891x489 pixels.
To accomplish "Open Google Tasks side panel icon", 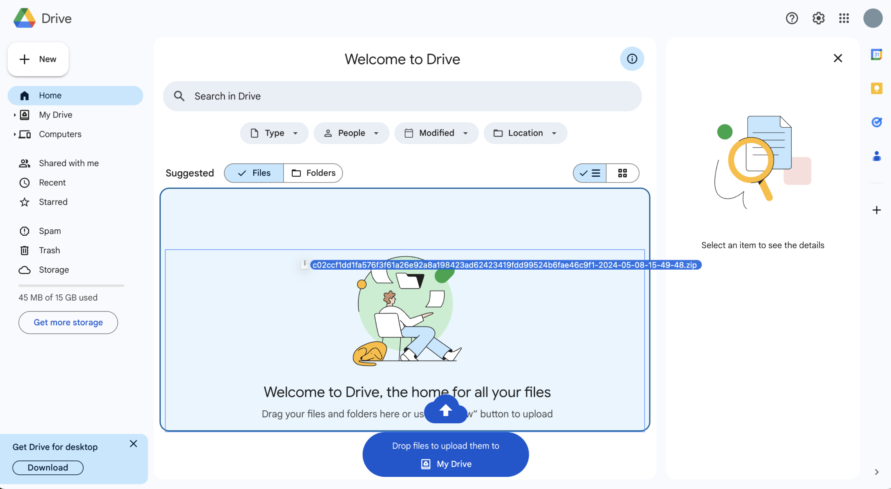I will (876, 122).
